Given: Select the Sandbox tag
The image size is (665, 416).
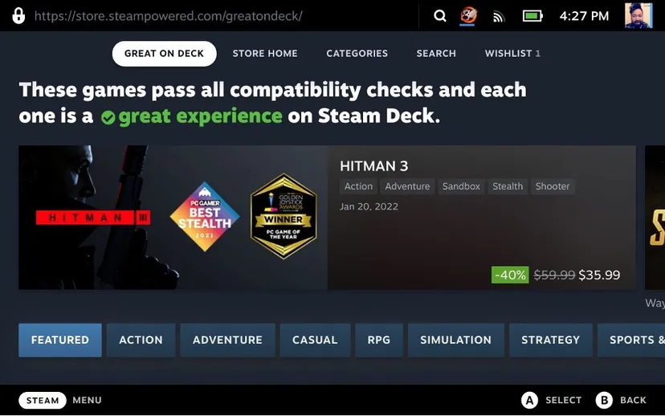Looking at the screenshot, I should pos(461,186).
